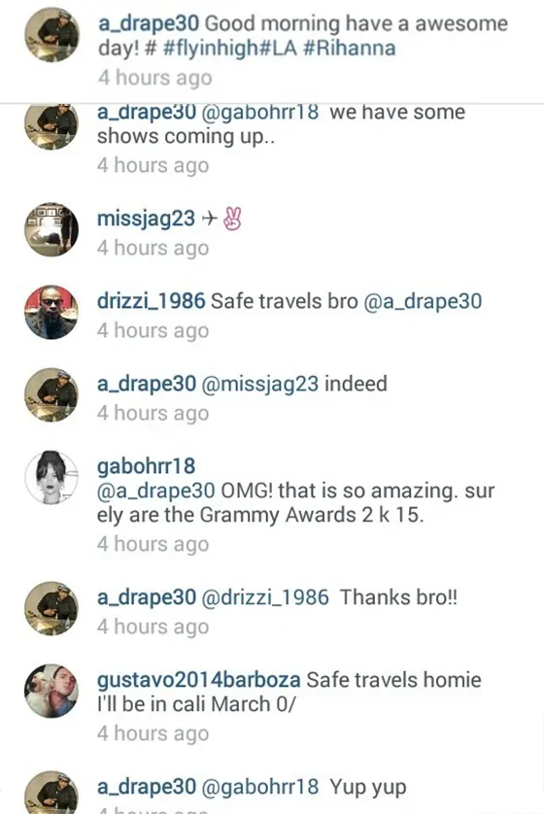
Task: Open the missjag23 username link
Action: (x=146, y=220)
